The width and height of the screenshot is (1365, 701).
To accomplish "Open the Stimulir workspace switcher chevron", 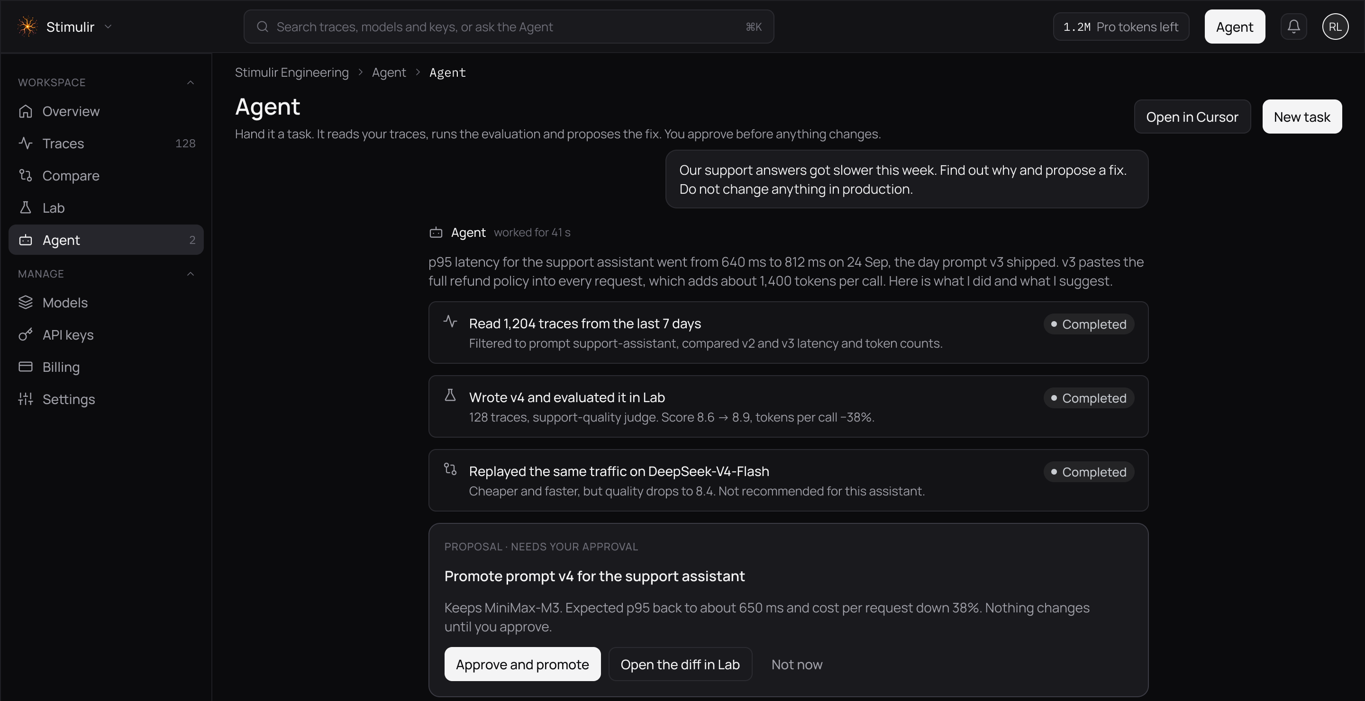I will [108, 27].
